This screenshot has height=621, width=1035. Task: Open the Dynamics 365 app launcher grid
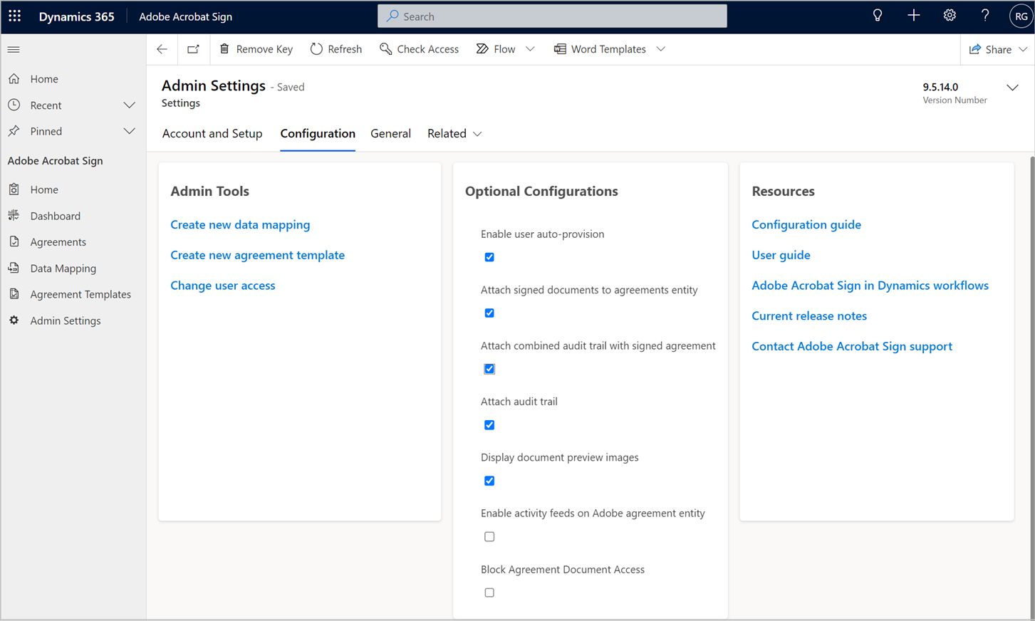(14, 16)
